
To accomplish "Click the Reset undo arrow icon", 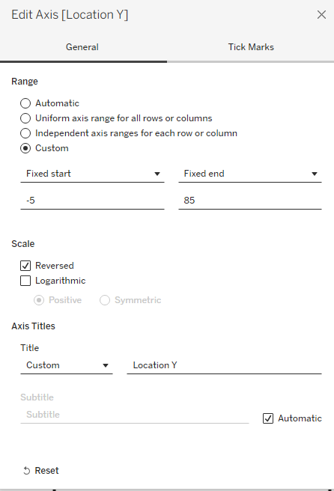I will pyautogui.click(x=27, y=471).
